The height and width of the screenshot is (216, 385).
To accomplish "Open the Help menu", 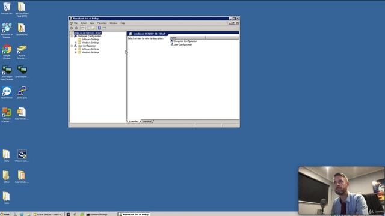I will pos(123,23).
